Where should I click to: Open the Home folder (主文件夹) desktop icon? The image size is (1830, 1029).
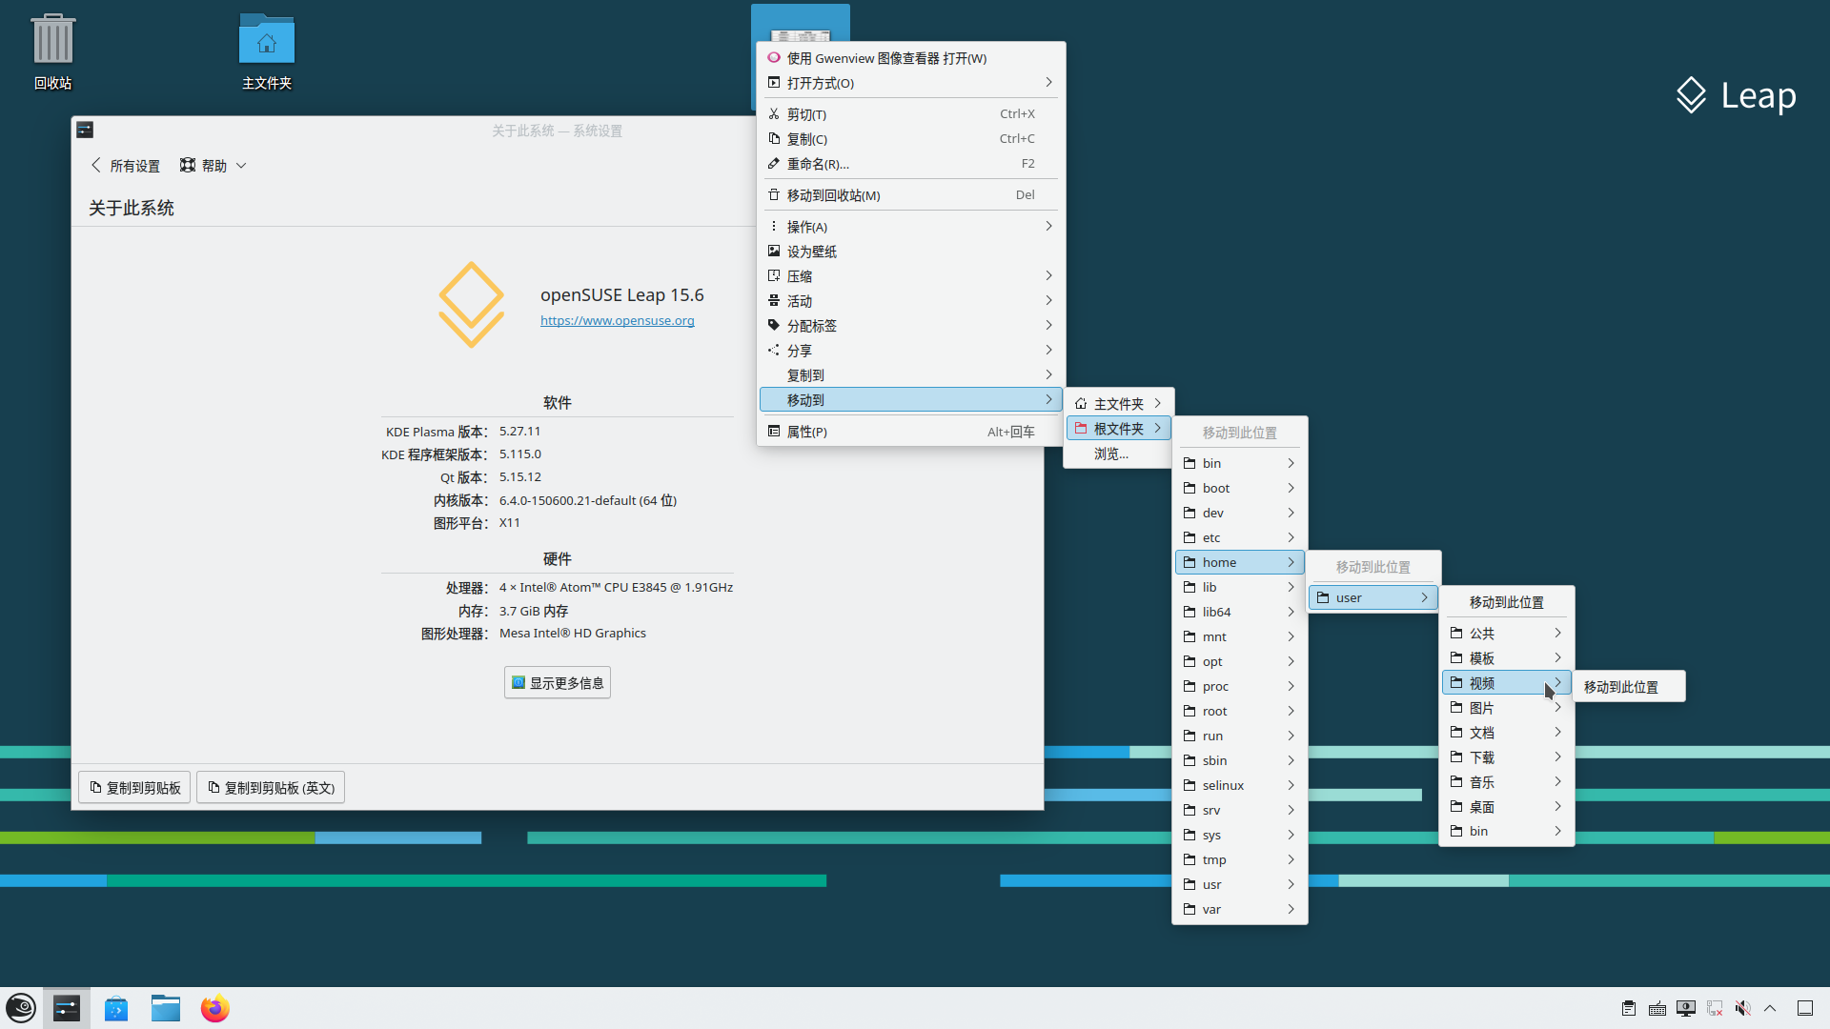267,53
